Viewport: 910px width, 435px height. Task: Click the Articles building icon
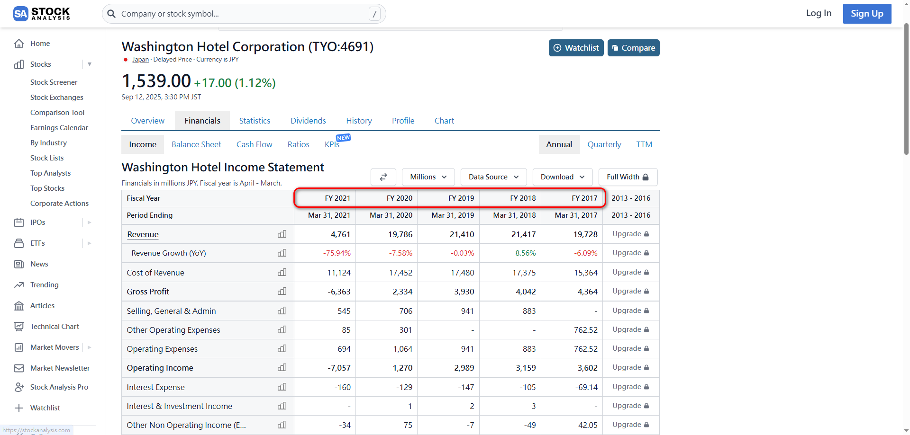pyautogui.click(x=19, y=306)
